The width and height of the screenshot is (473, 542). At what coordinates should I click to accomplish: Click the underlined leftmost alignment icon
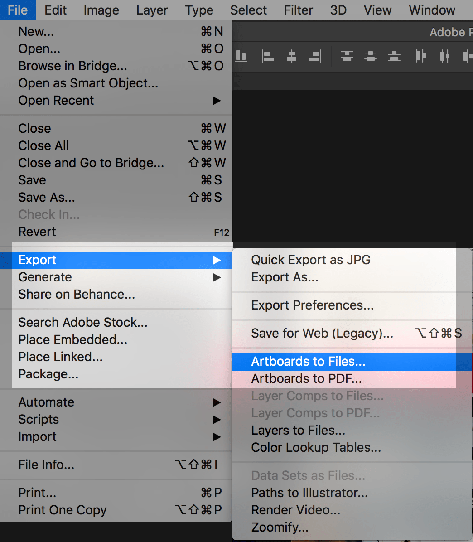click(241, 56)
